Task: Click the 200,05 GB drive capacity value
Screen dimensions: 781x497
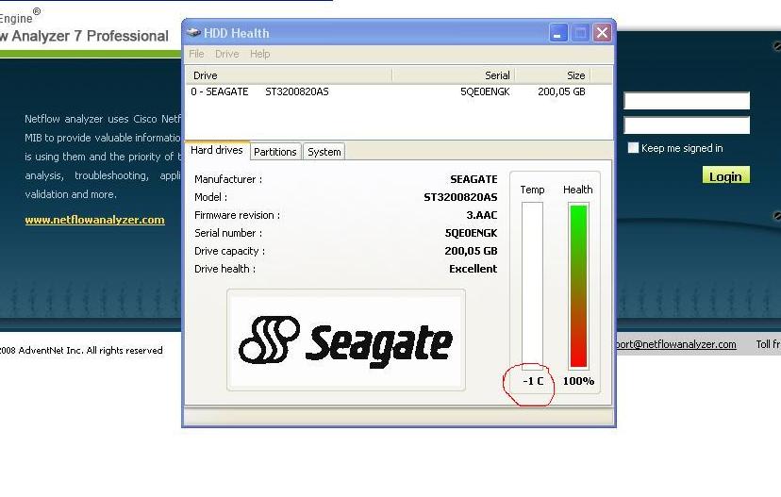Action: point(471,251)
